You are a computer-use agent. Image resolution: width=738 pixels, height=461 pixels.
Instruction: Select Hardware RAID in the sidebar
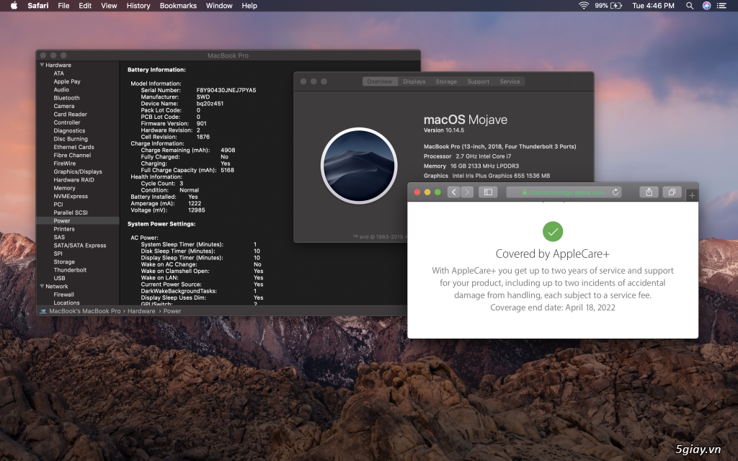74,179
